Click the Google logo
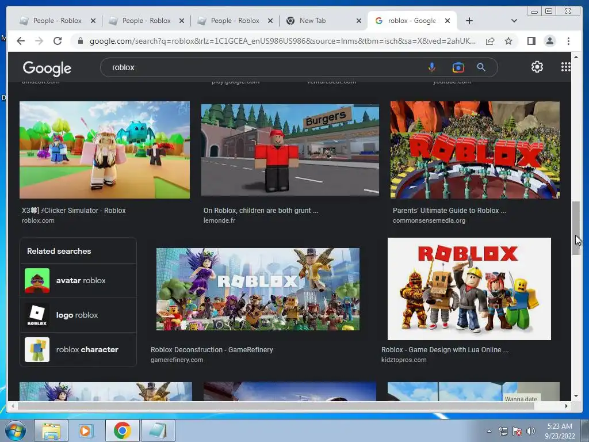589x442 pixels. click(x=47, y=68)
